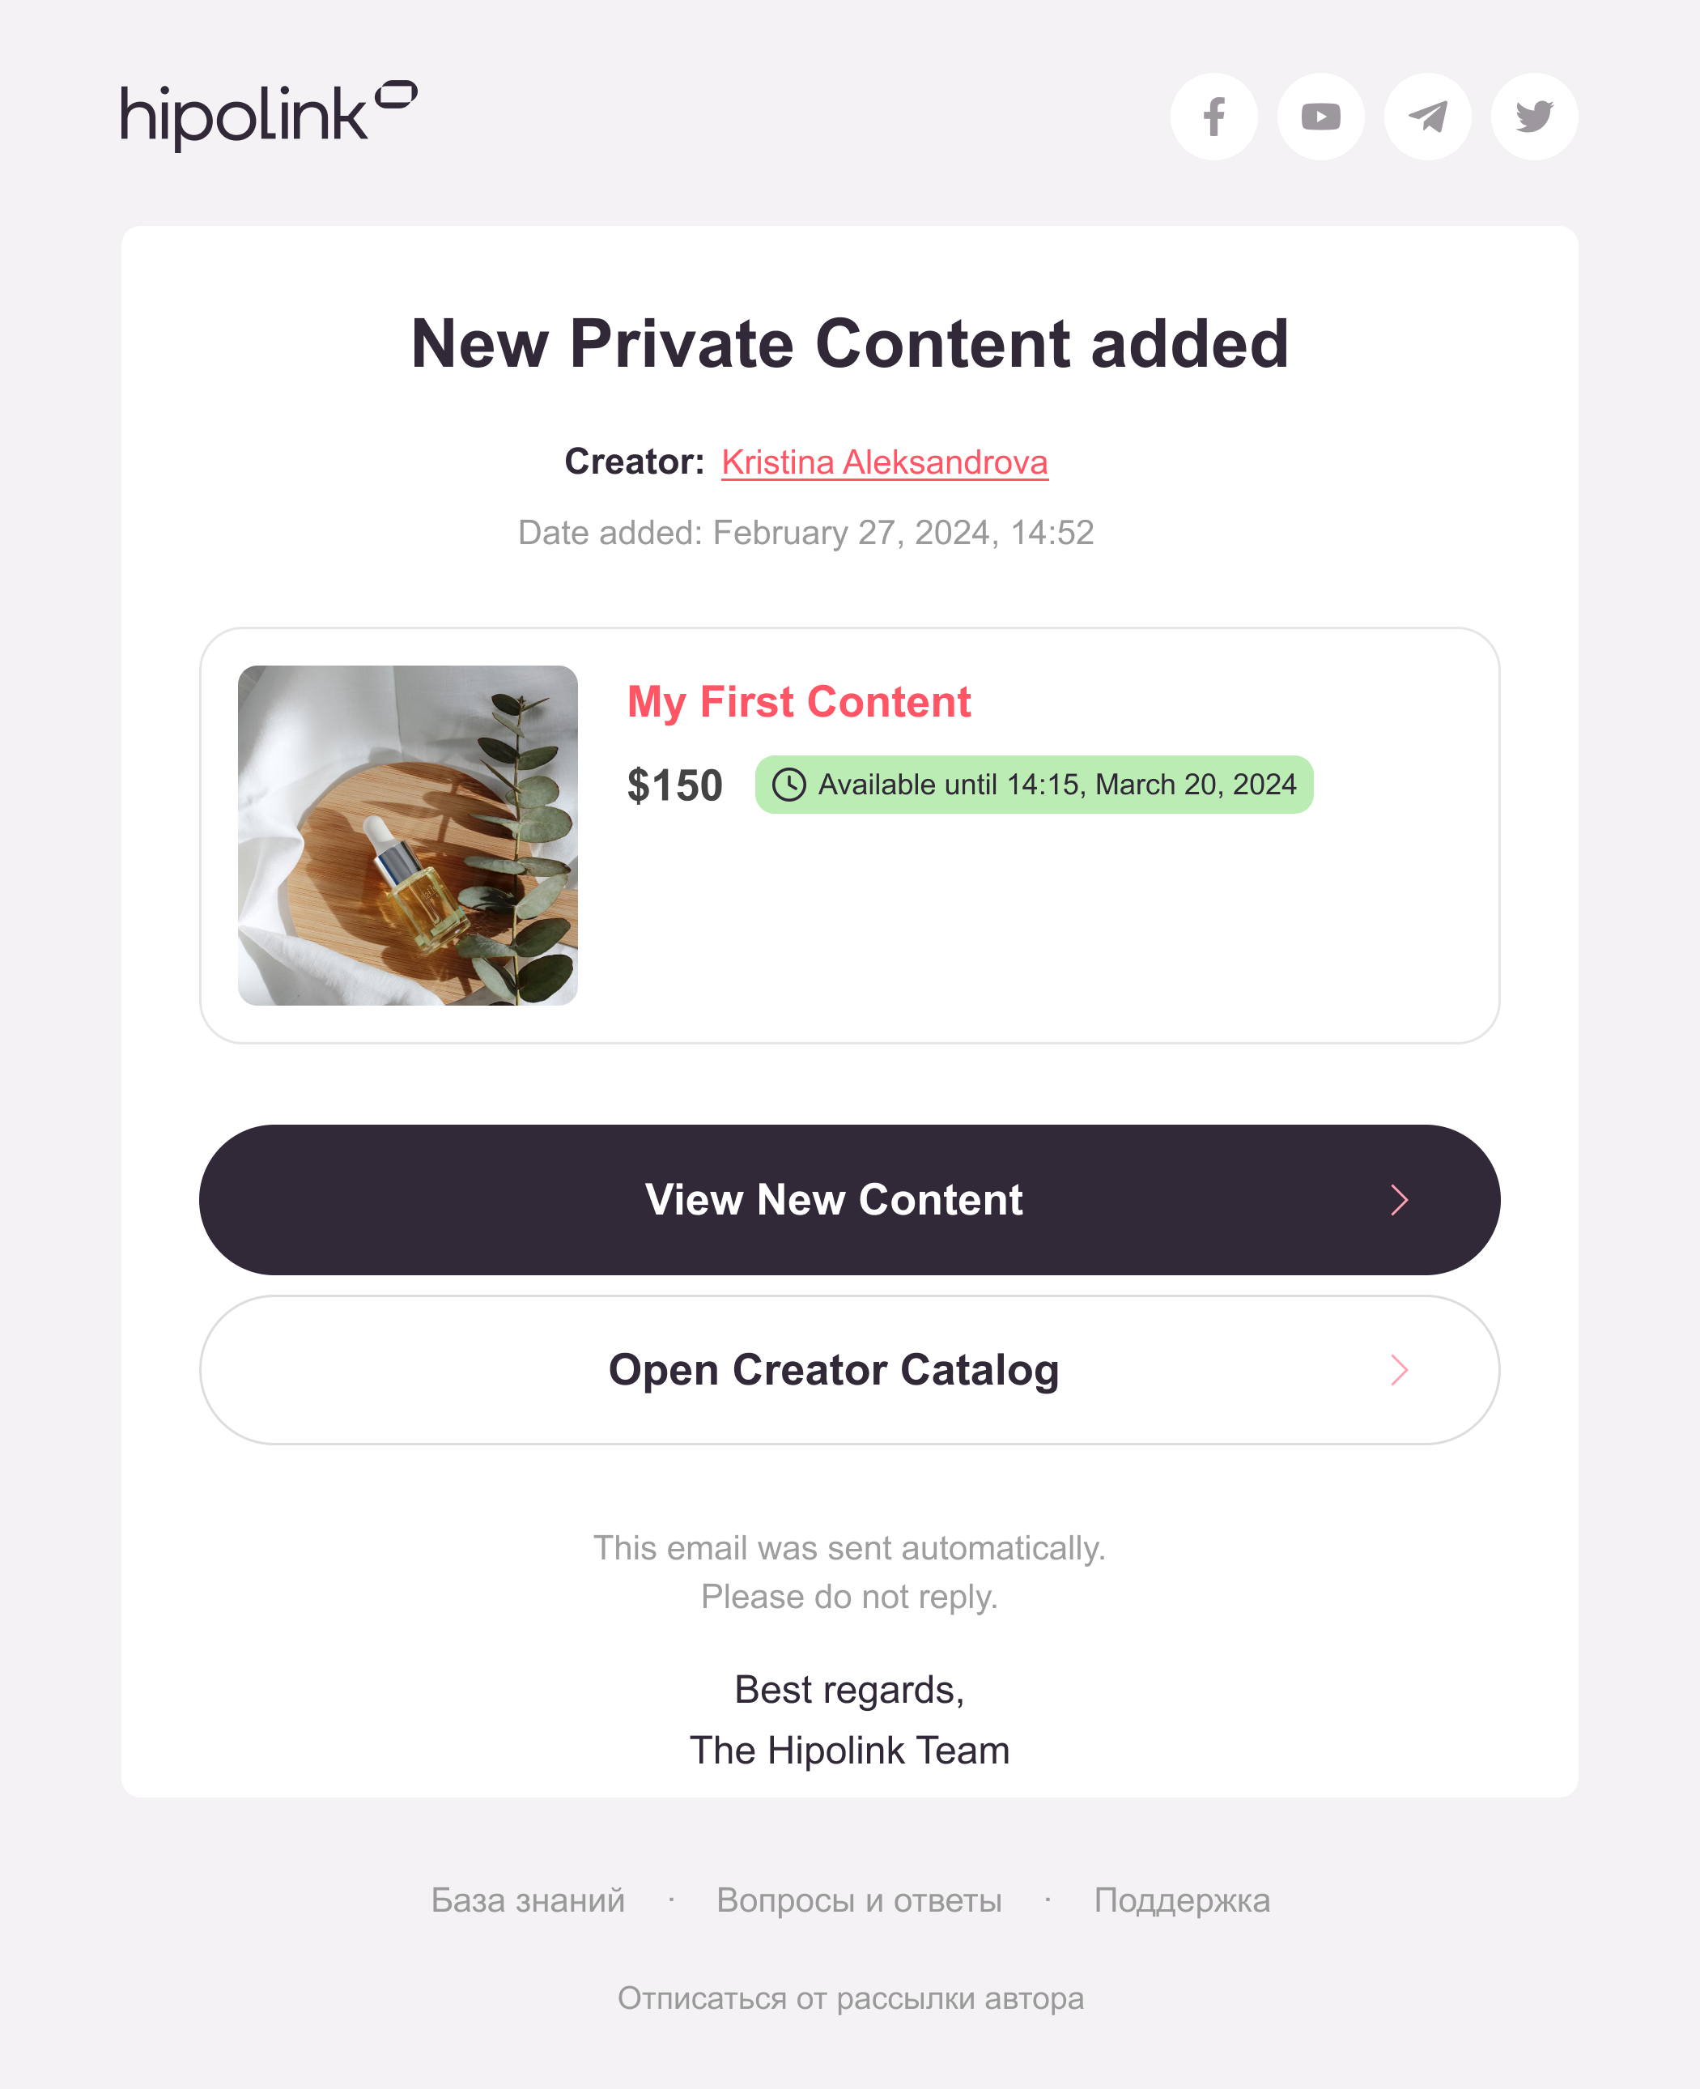
Task: Open the Facebook social icon
Action: click(1213, 117)
